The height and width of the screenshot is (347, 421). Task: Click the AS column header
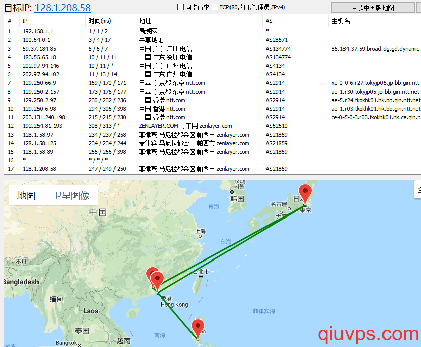[269, 21]
